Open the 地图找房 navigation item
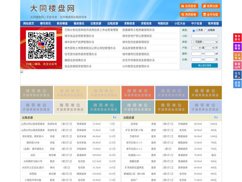Screen dimensions: 242x182 click(x=163, y=24)
